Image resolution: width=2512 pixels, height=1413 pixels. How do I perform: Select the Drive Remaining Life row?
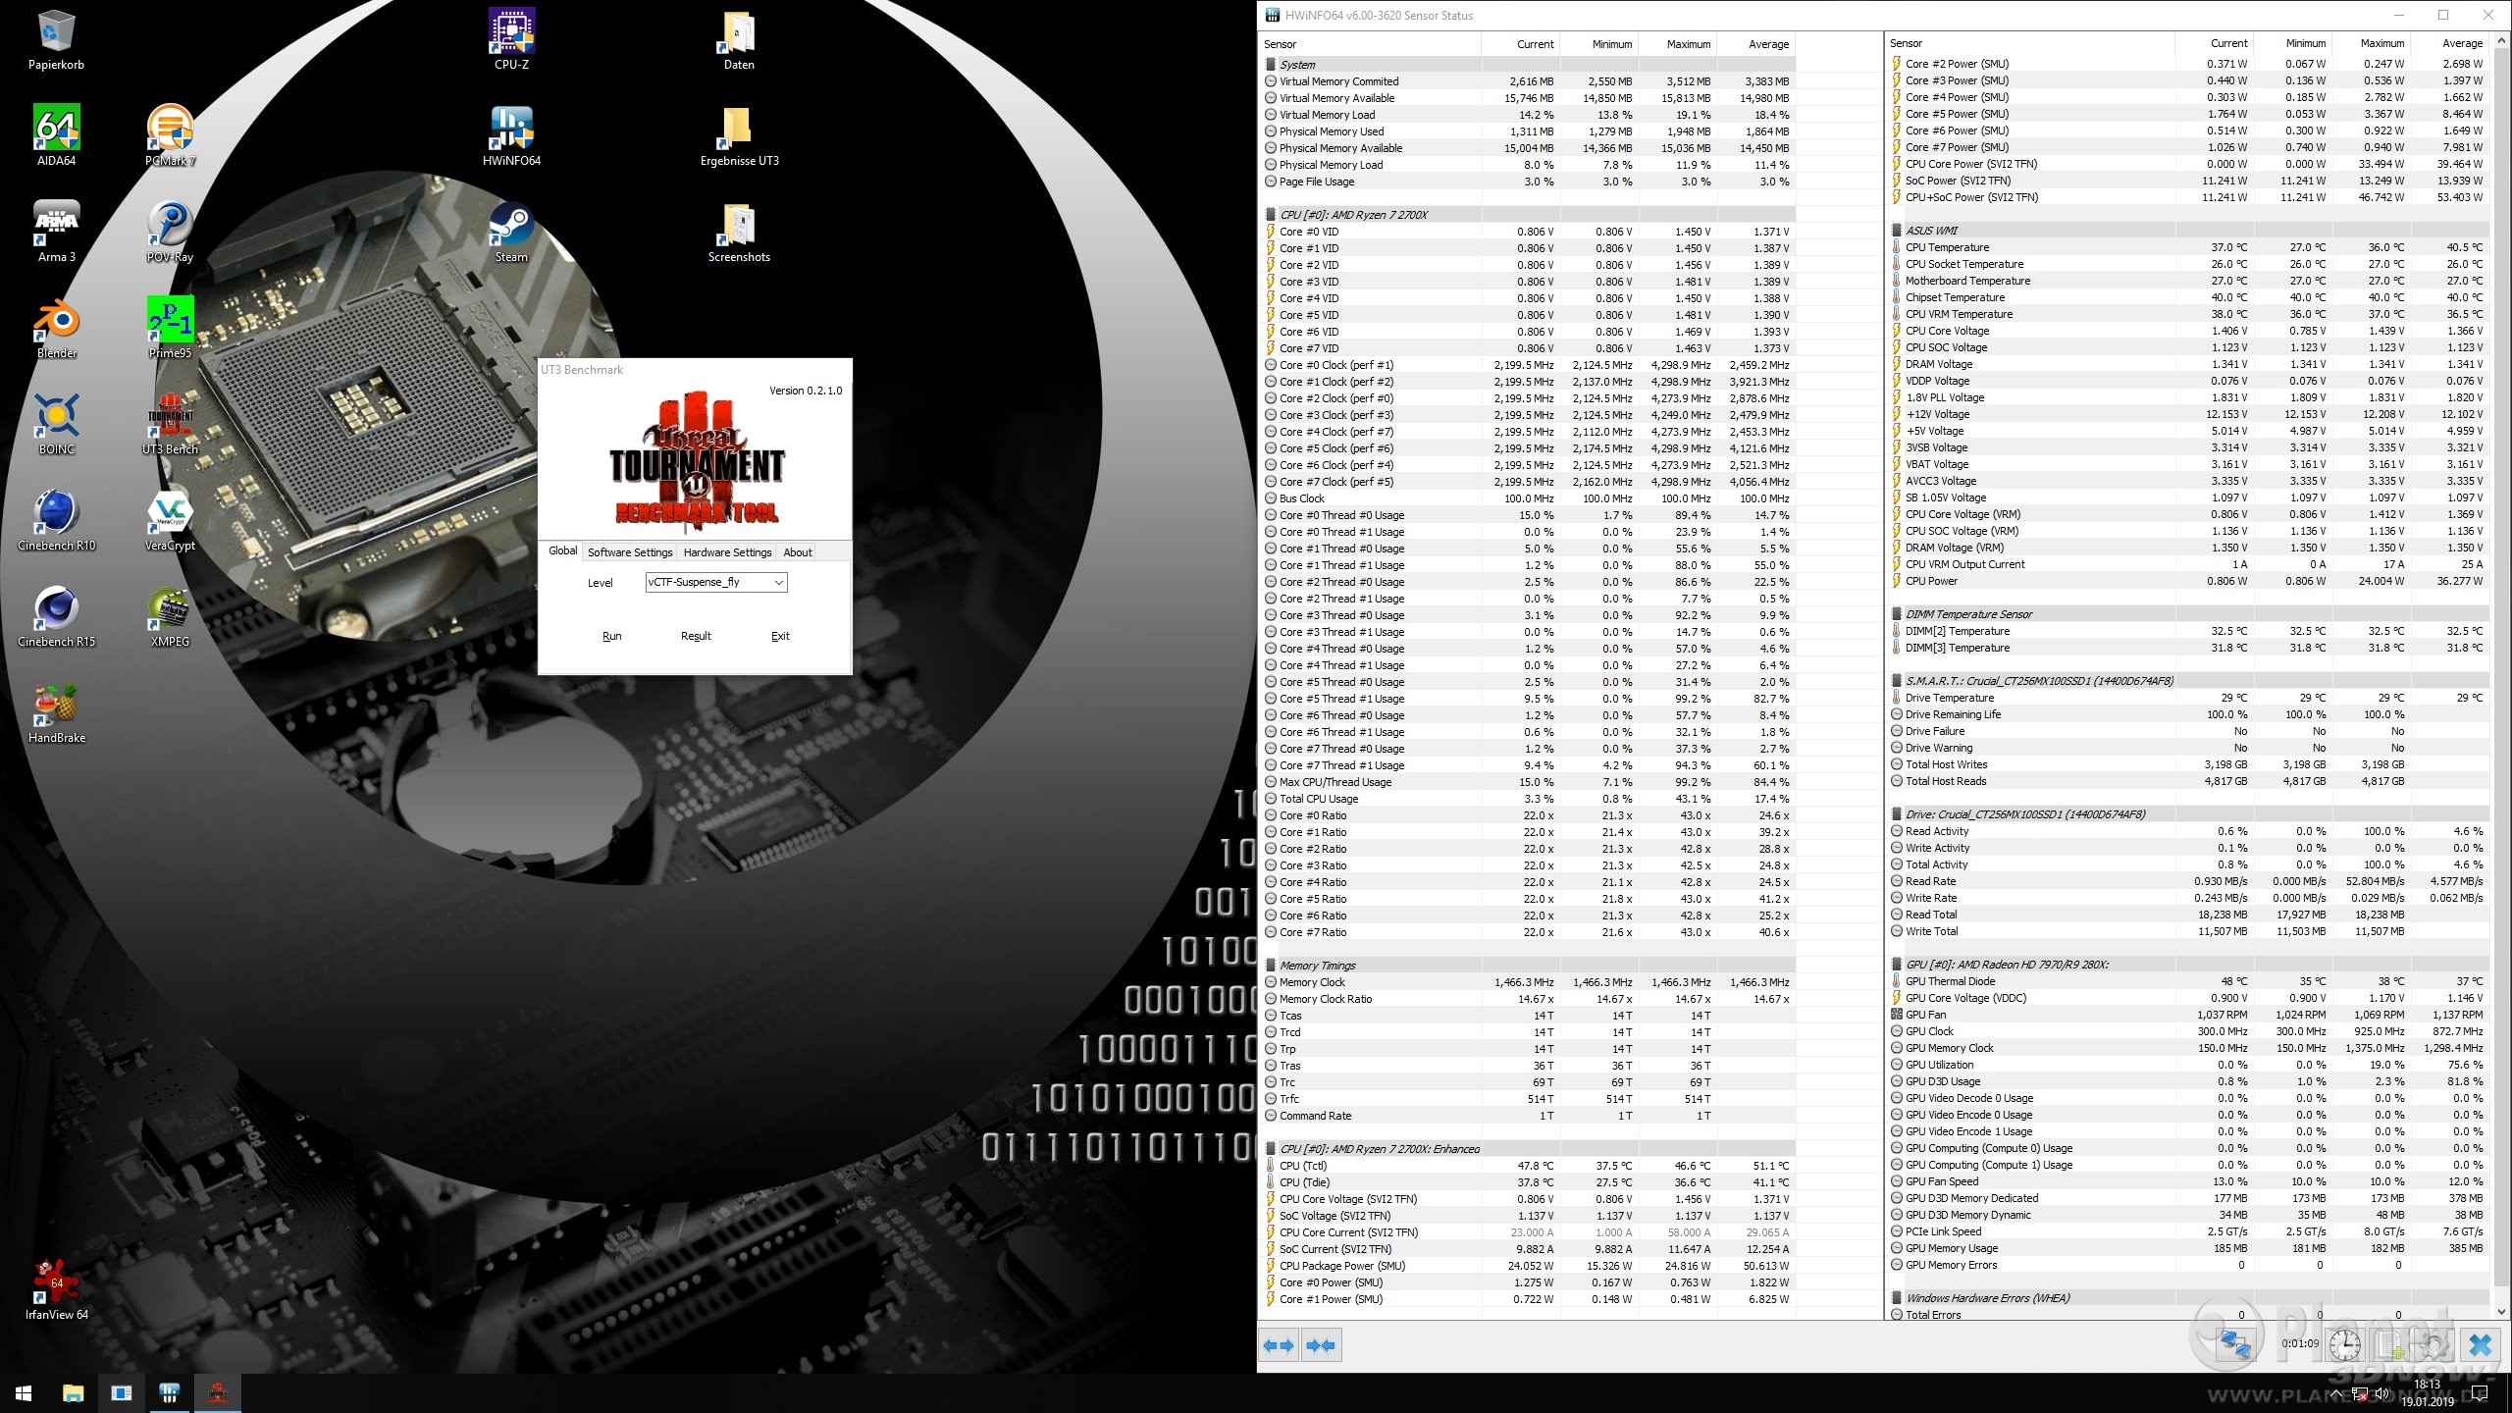point(2188,714)
